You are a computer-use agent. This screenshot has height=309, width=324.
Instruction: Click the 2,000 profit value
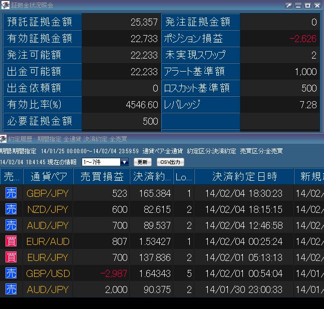(116, 289)
